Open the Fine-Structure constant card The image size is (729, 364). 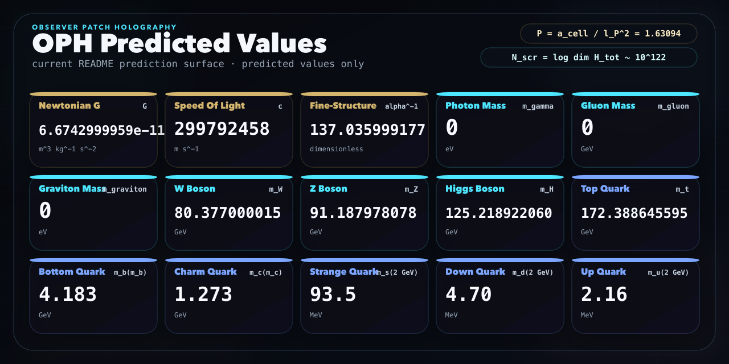pos(364,130)
